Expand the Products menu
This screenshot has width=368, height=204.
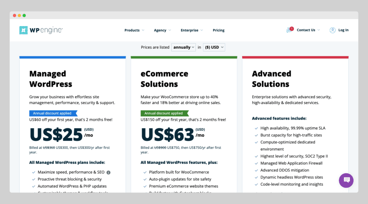pos(134,30)
